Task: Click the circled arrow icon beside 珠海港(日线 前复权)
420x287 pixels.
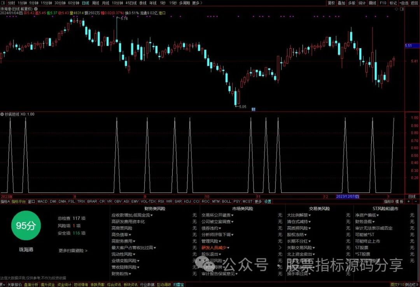Action: click(36, 9)
